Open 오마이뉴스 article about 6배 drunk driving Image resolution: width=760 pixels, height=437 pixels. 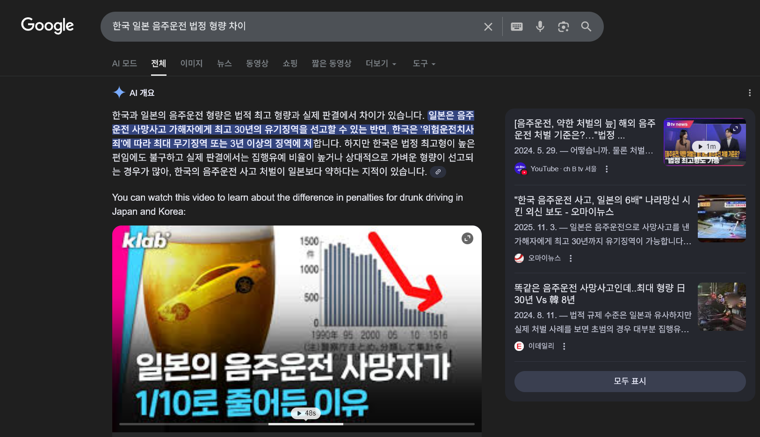pyautogui.click(x=601, y=206)
